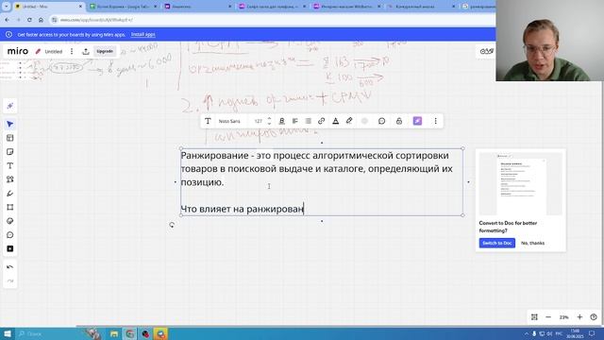Click the Install apps link
604x340 pixels.
[x=143, y=34]
